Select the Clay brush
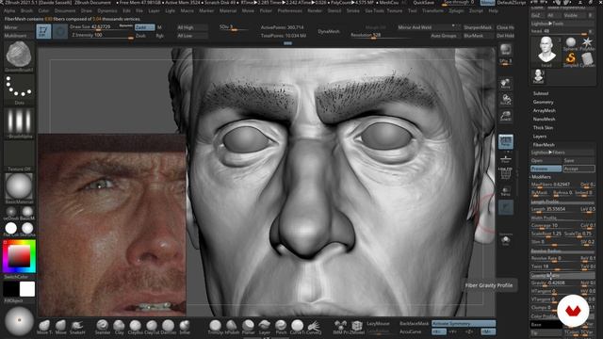This screenshot has width=603, height=339. coord(119,327)
